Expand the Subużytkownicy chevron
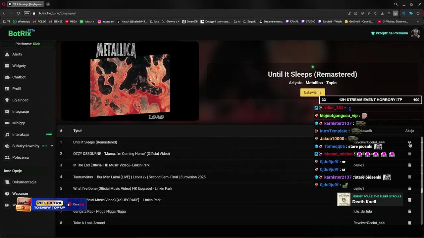Viewport: 424px width, 238px height. [52, 146]
